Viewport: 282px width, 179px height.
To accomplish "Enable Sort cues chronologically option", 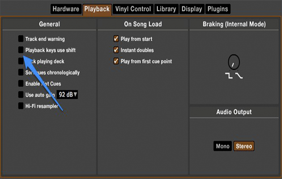I will point(21,72).
